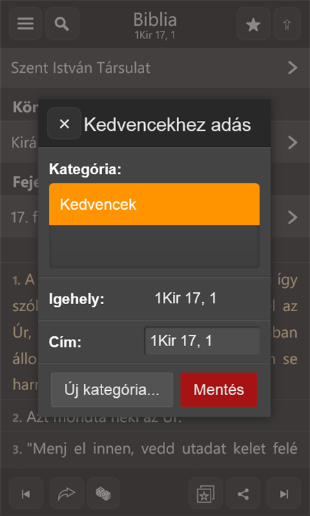Image resolution: width=310 pixels, height=516 pixels.
Task: Click the curved forward arrow icon
Action: click(x=66, y=494)
